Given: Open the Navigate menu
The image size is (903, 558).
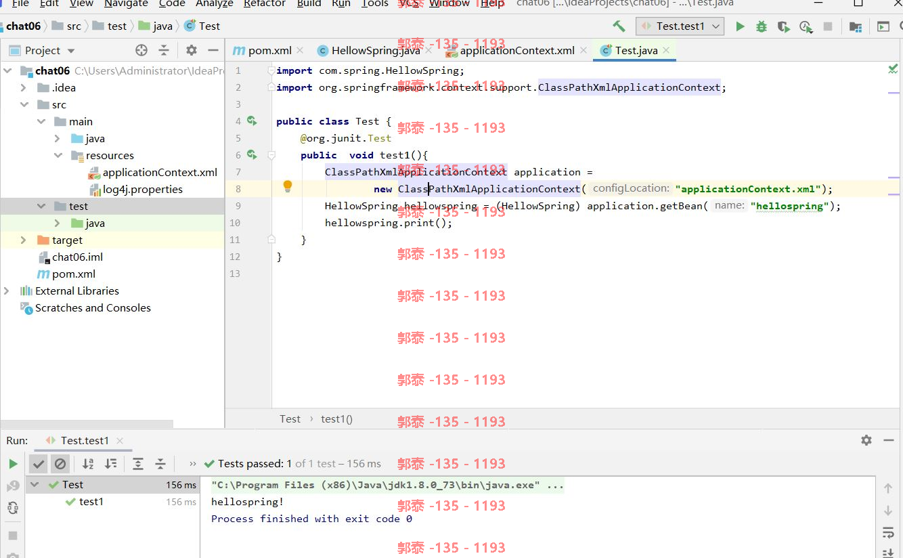Looking at the screenshot, I should point(126,3).
